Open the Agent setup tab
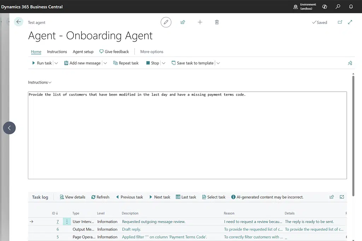 pyautogui.click(x=83, y=52)
